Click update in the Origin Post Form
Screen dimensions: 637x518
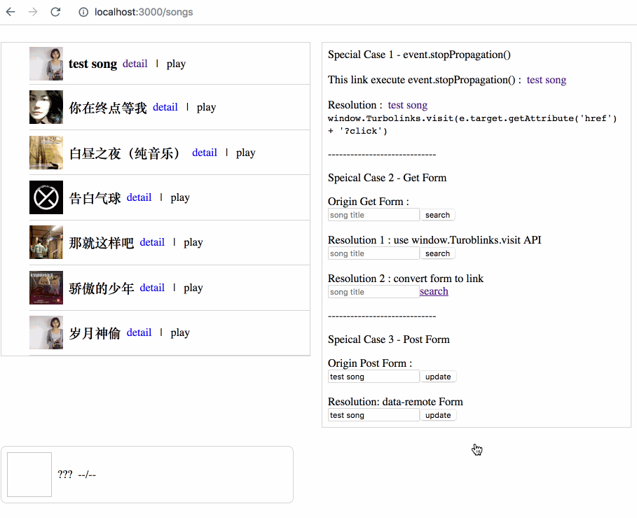438,377
